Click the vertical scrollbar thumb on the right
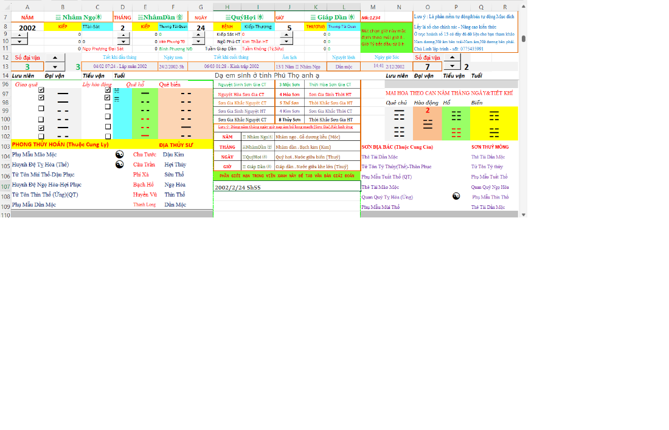This screenshot has height=430, width=669. pos(523,38)
